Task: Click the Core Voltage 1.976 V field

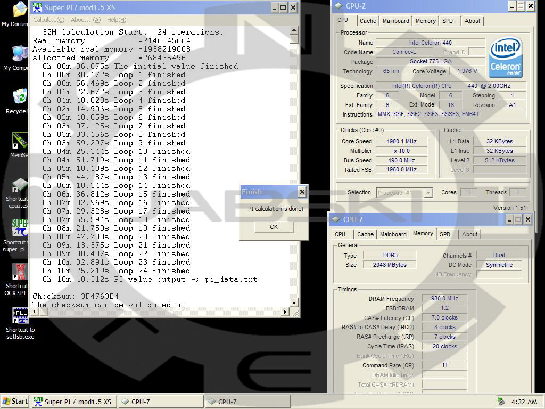Action: click(x=467, y=71)
